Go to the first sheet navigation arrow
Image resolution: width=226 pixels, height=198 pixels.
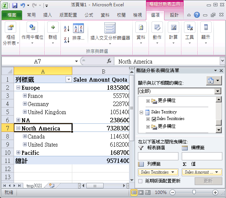(4, 185)
